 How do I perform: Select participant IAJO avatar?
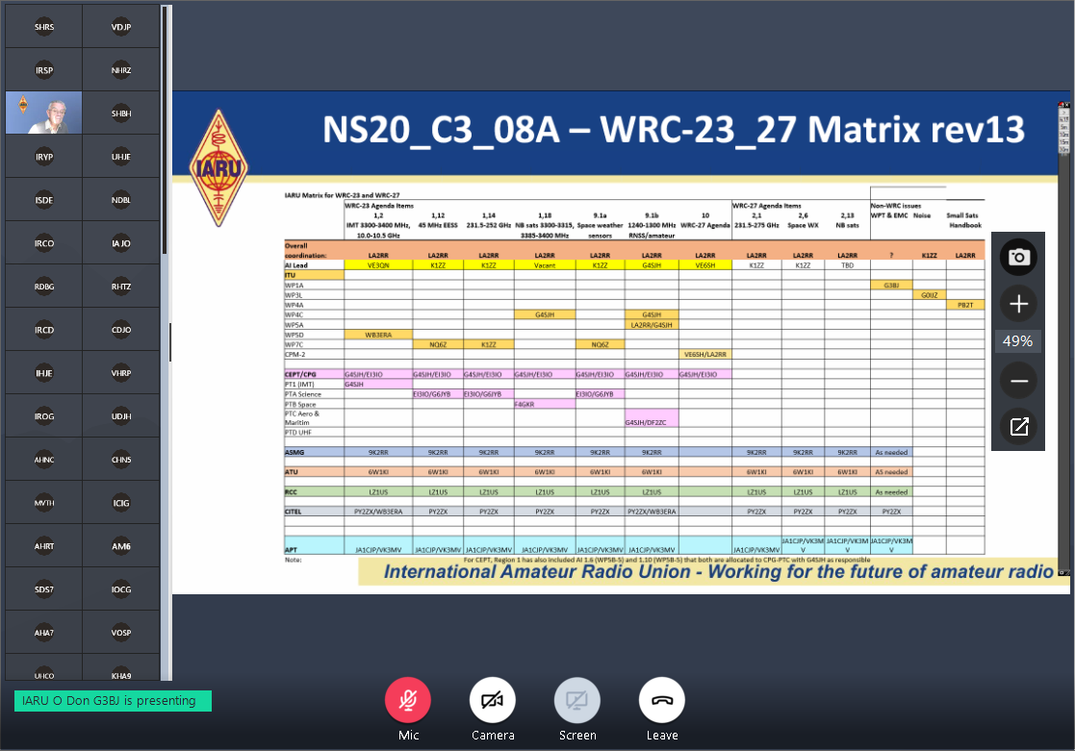tap(121, 243)
